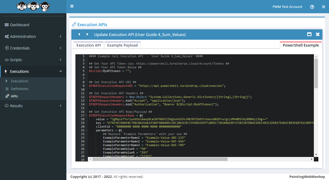
Task: Click the hamburger menu icon
Action: tap(72, 6)
